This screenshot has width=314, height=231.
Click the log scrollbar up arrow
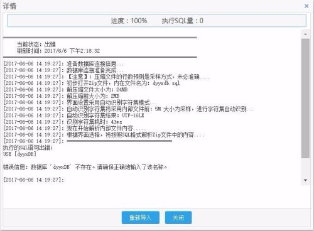305,34
